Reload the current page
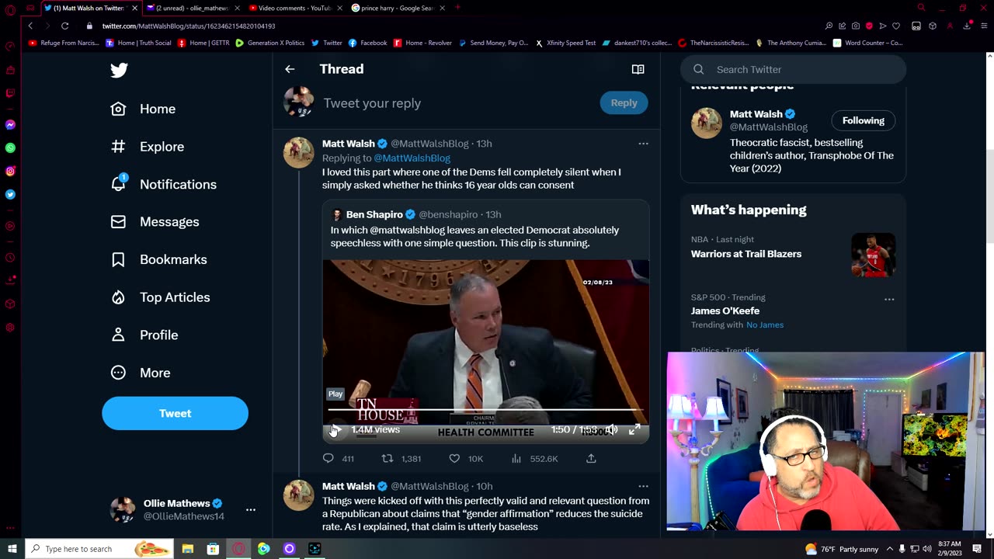Viewport: 994px width, 559px height. tap(64, 26)
